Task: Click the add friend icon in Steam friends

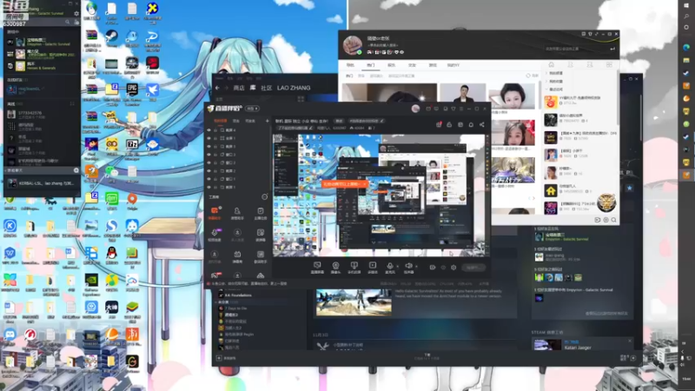Action: (76, 22)
